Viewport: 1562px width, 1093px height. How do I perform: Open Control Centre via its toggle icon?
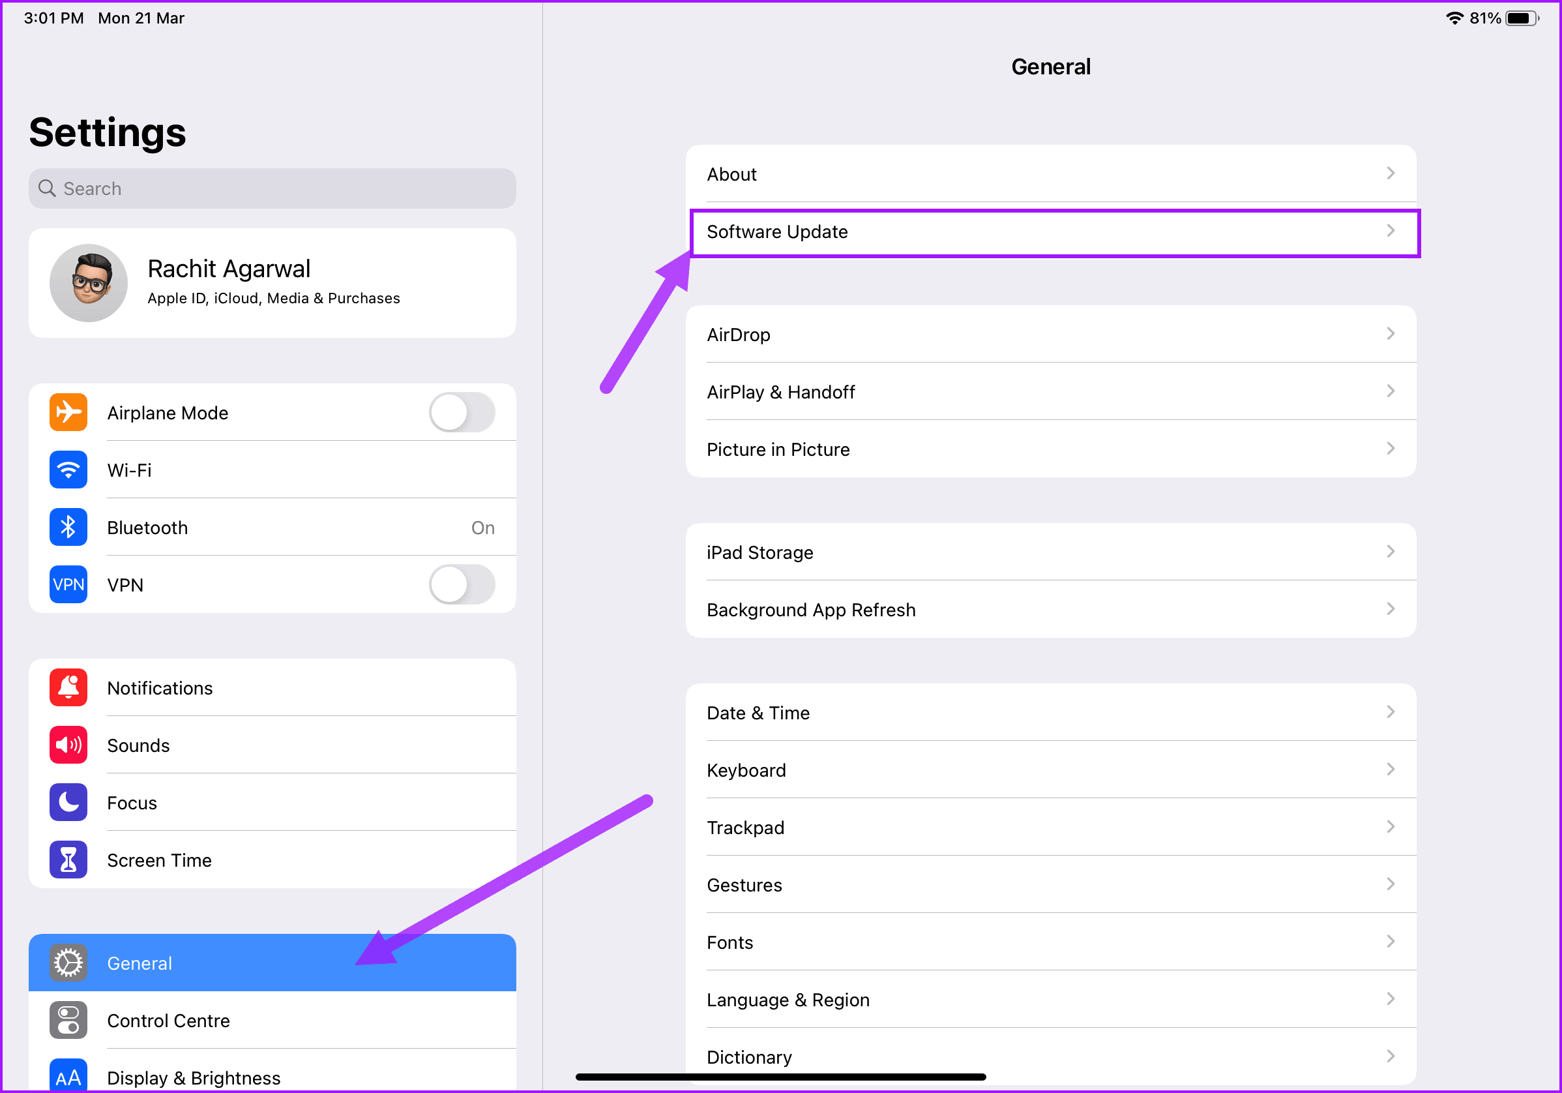click(68, 1020)
